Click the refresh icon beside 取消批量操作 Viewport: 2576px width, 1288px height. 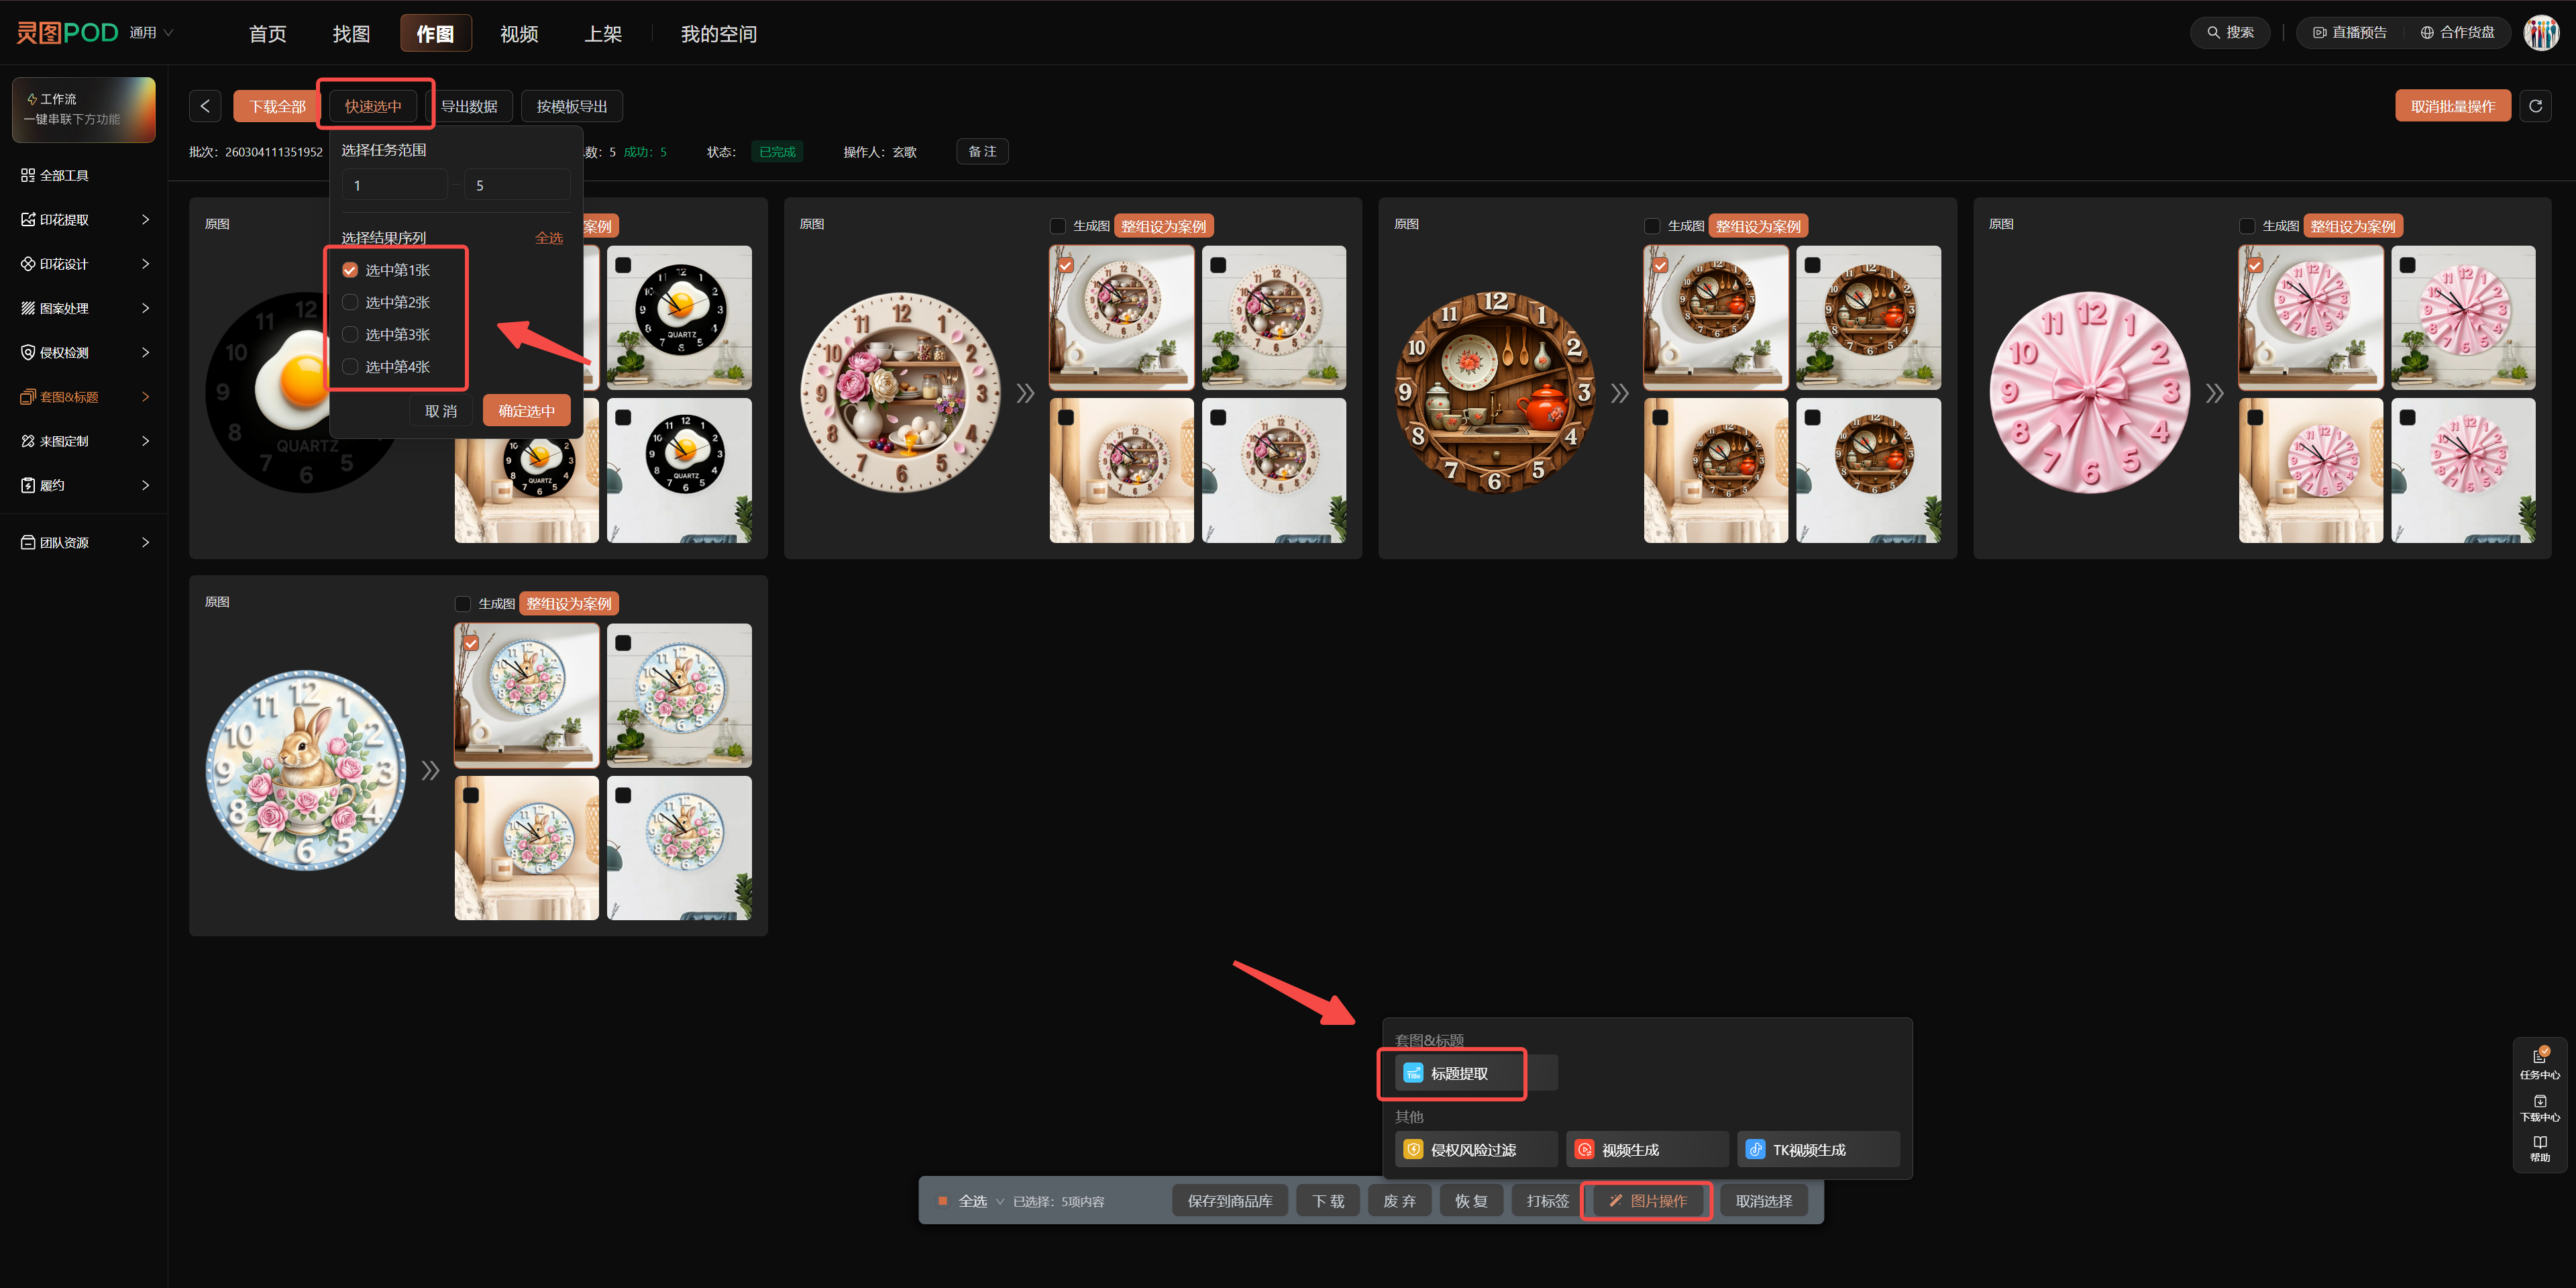2535,106
